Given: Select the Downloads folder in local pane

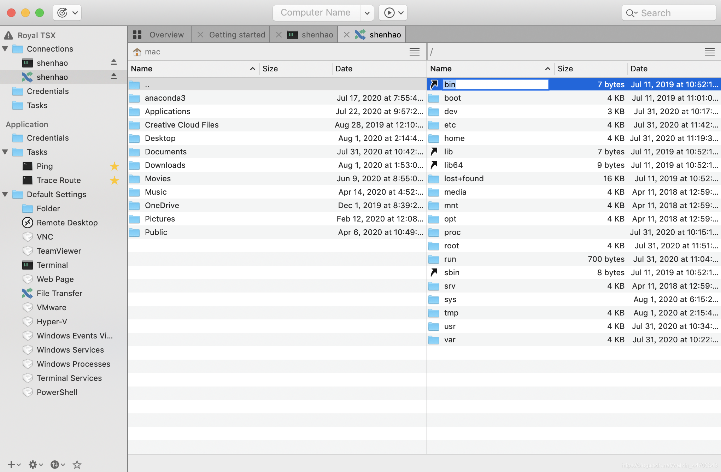Looking at the screenshot, I should click(165, 165).
